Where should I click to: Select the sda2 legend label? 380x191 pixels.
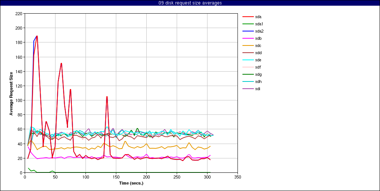259,31
